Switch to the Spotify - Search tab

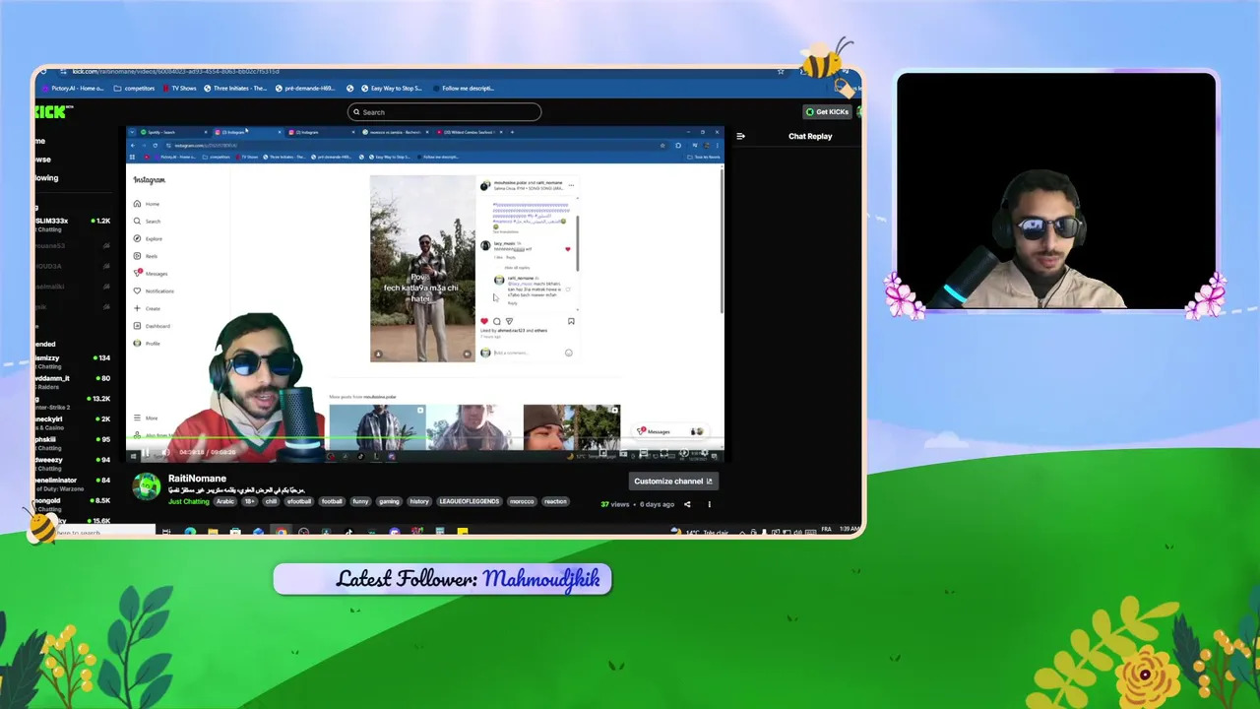tap(172, 132)
